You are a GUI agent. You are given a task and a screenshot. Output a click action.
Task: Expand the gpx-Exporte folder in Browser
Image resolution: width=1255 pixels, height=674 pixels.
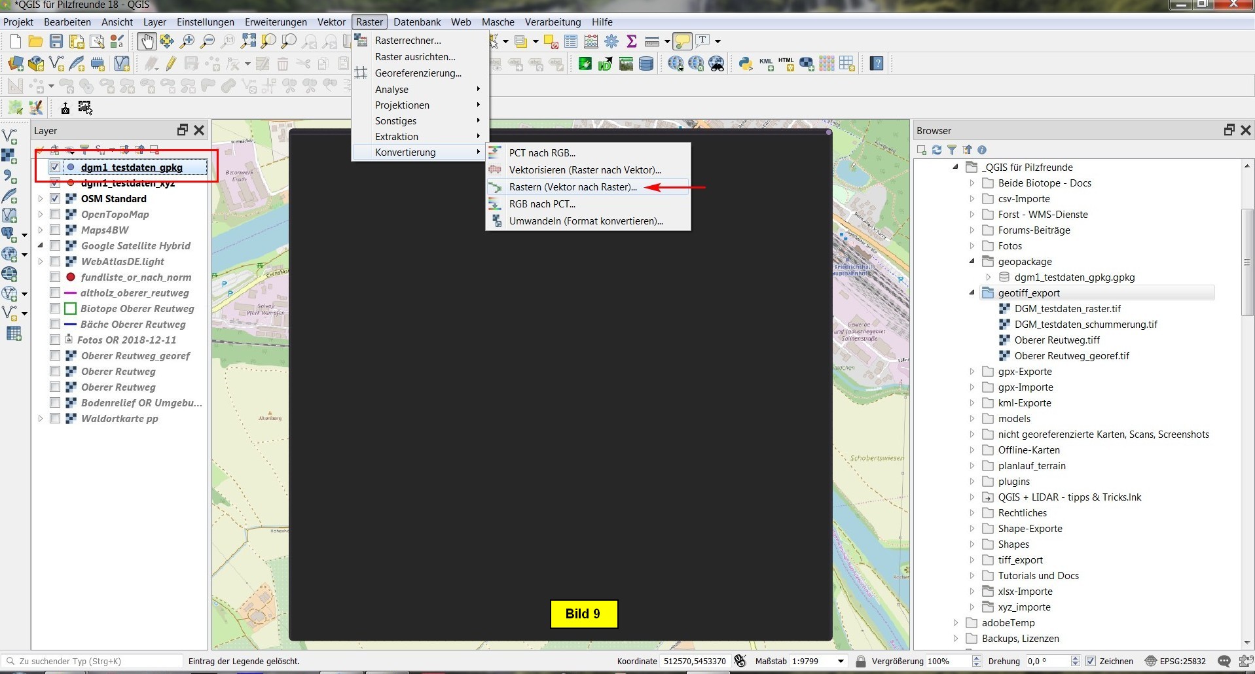pos(972,372)
